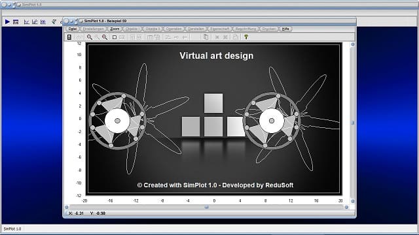Screen dimensions: 419x235
Task: Click the right wheel's white center hub
Action: (272, 121)
